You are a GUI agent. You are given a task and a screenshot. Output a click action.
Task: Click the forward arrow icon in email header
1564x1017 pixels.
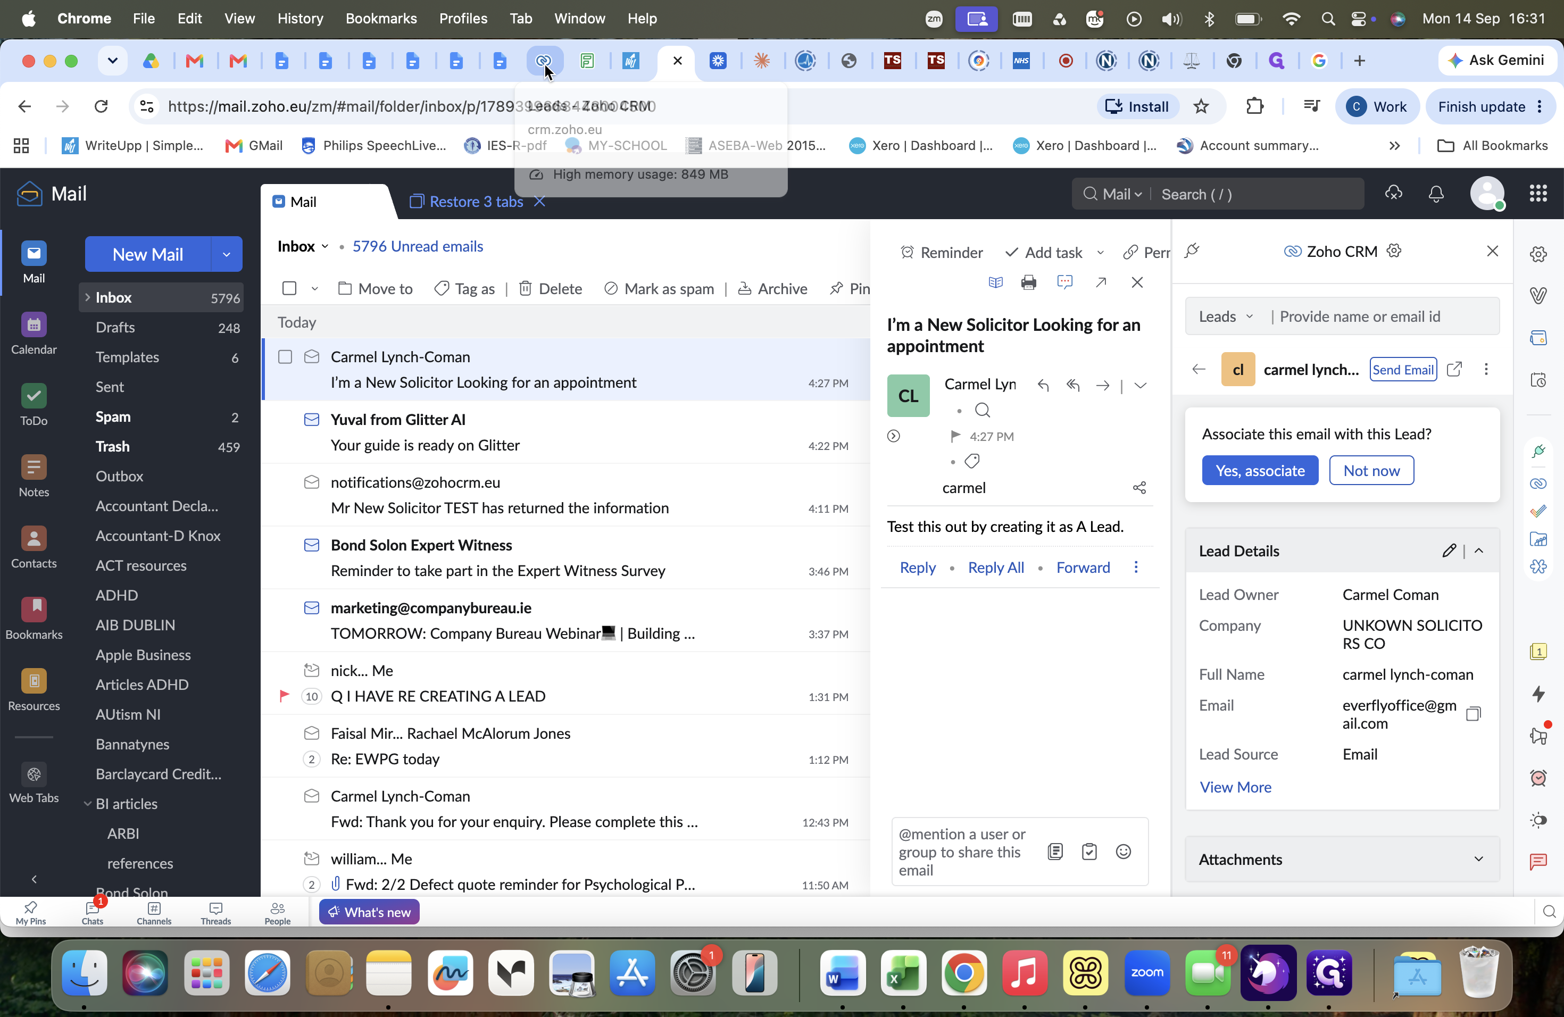click(1103, 385)
